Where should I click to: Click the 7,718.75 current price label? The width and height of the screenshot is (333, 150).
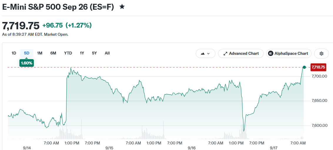[318, 67]
